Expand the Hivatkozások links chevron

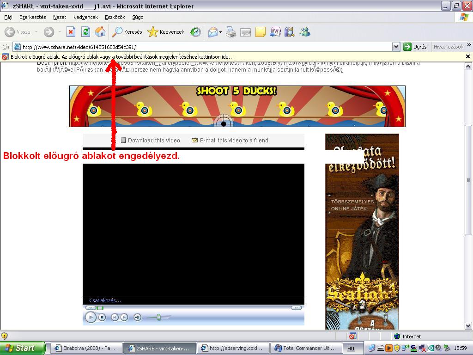pos(469,46)
